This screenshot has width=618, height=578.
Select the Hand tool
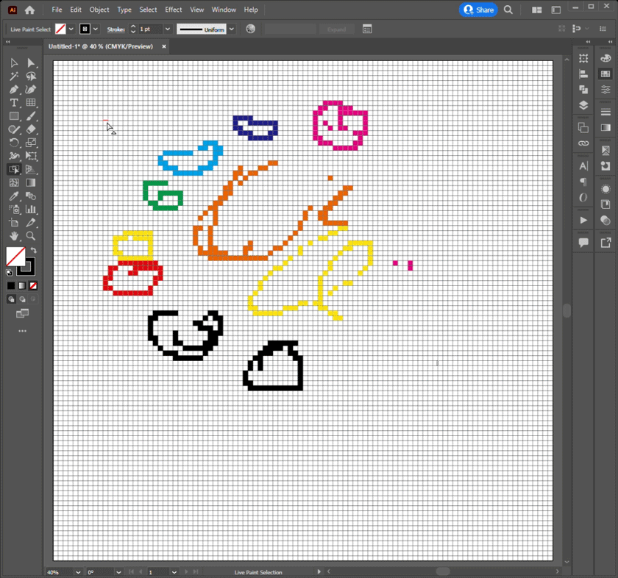tap(14, 236)
